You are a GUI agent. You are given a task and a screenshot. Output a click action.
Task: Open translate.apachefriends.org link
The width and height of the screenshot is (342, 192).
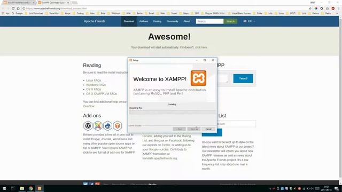(x=160, y=158)
